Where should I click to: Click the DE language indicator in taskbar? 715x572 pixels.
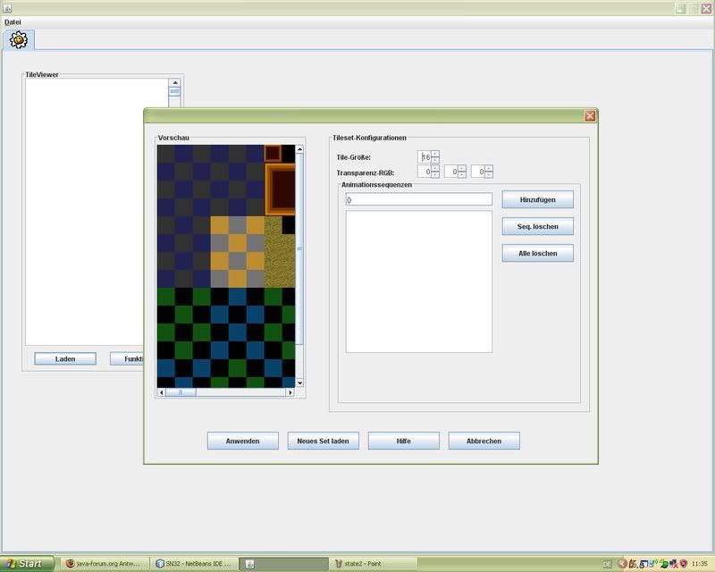[x=607, y=564]
